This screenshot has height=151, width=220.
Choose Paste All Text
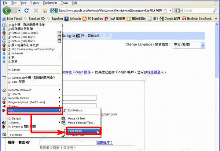click(x=84, y=119)
